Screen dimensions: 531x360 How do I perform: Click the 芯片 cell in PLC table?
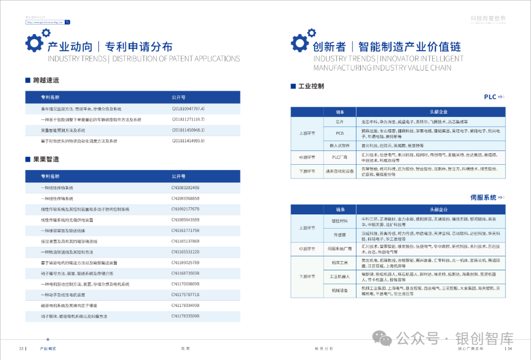[x=340, y=121]
